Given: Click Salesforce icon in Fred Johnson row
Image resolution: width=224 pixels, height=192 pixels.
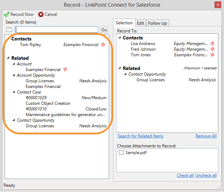Looking at the screenshot, I should click(x=213, y=49).
